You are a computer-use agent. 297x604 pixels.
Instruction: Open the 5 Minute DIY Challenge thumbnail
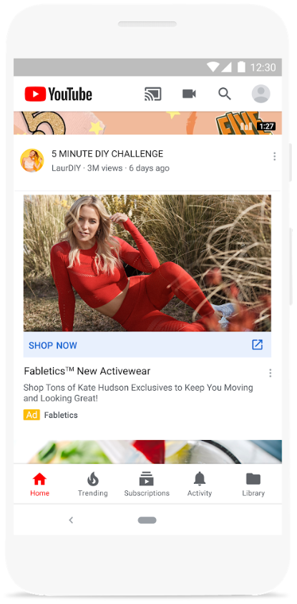pyautogui.click(x=147, y=123)
